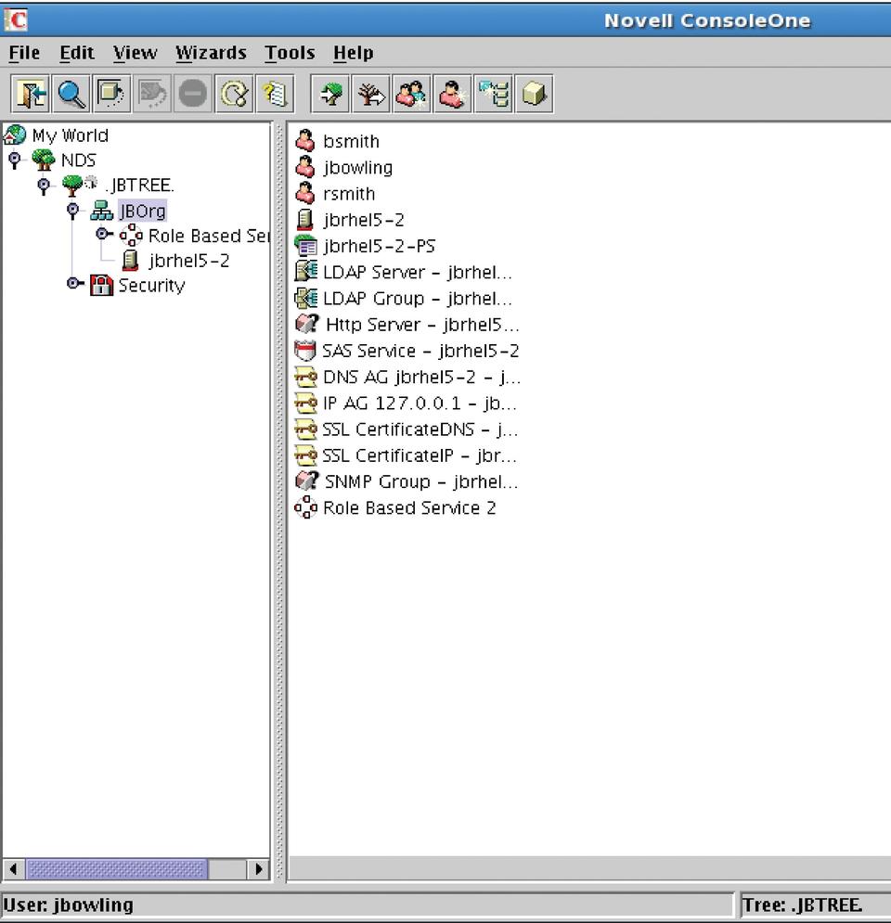This screenshot has width=891, height=923.
Task: Select SAS Service object in list
Action: [x=420, y=351]
